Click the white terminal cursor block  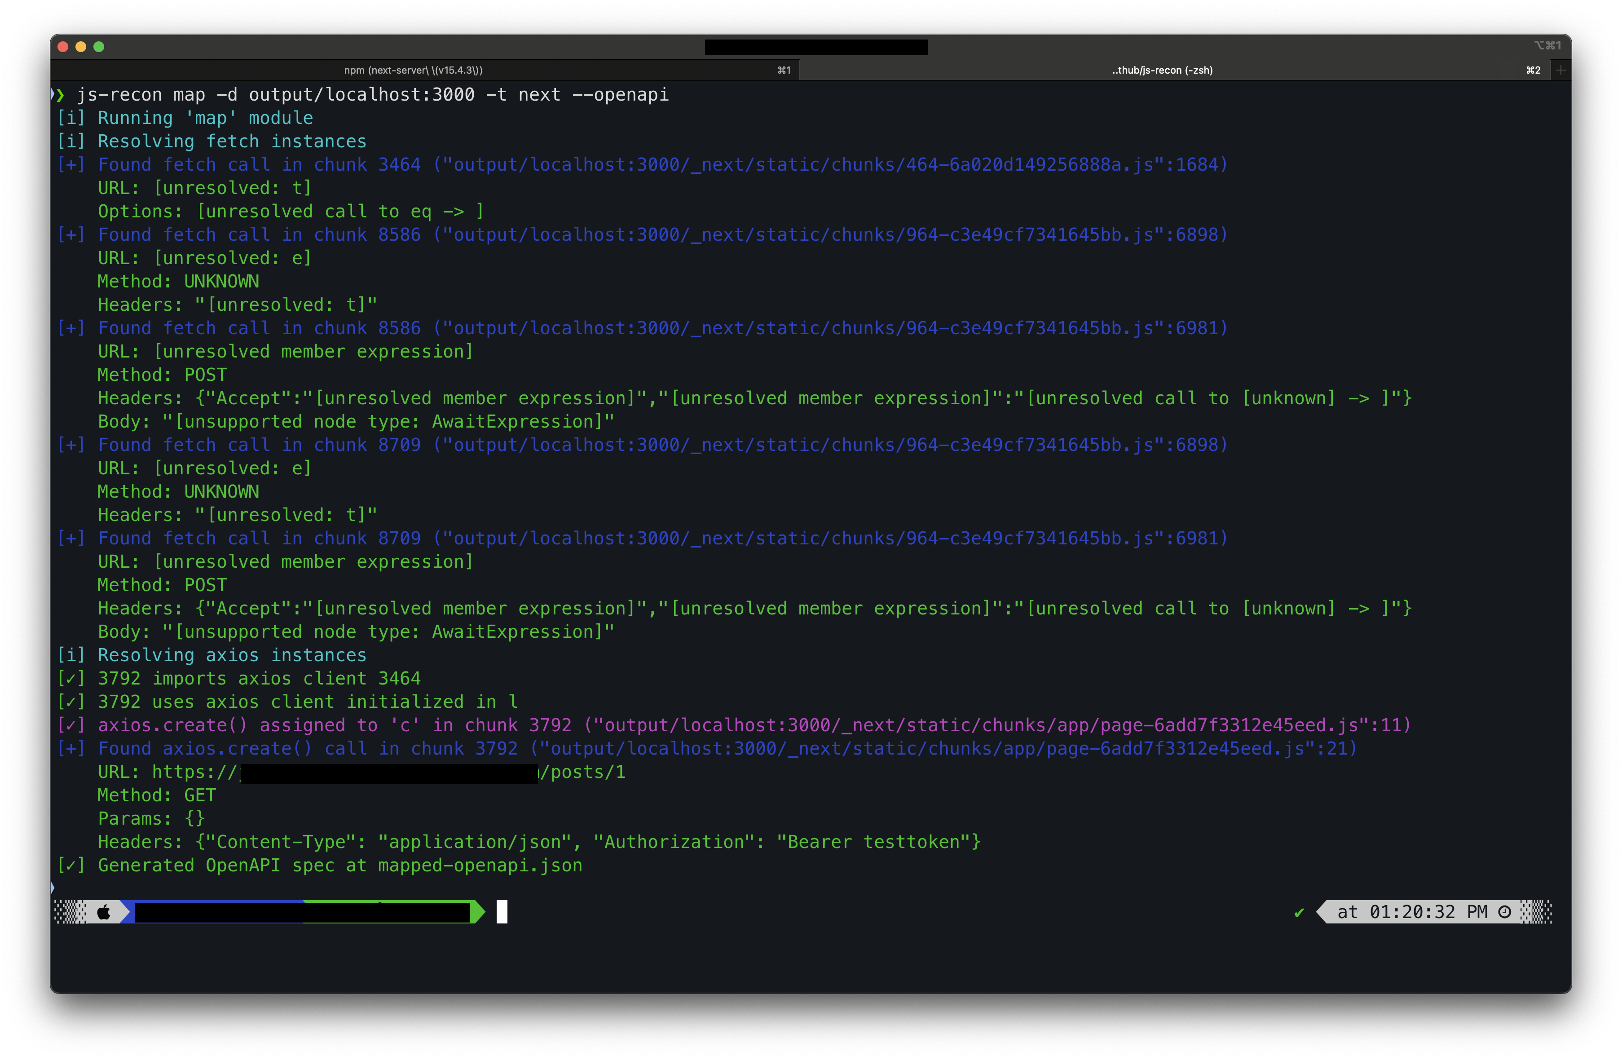pos(502,911)
